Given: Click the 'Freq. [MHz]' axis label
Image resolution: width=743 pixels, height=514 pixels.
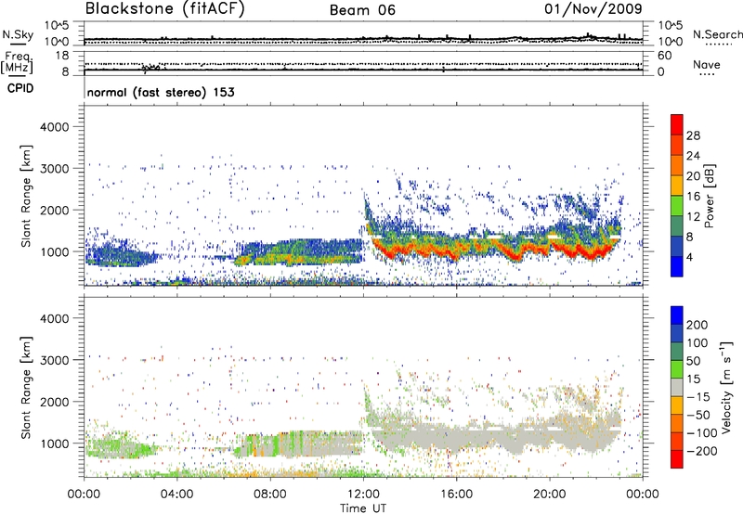Looking at the screenshot, I should [x=17, y=62].
